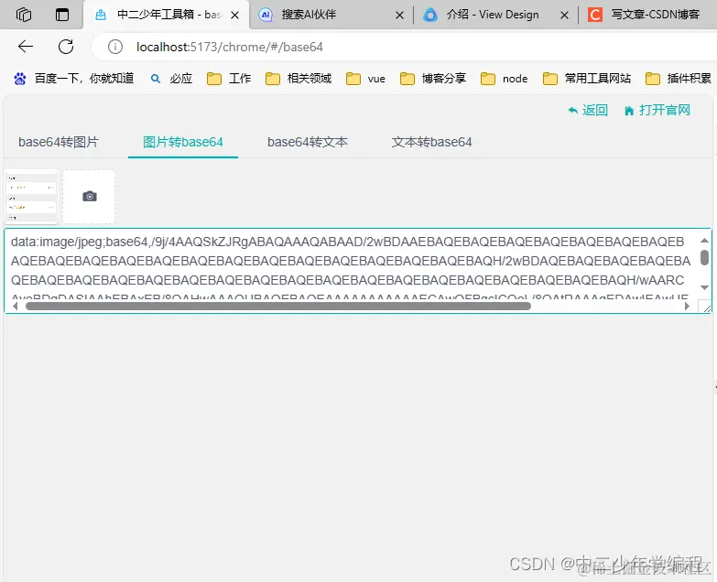The image size is (717, 582).
Task: Open the node bookmark folder
Action: 504,79
